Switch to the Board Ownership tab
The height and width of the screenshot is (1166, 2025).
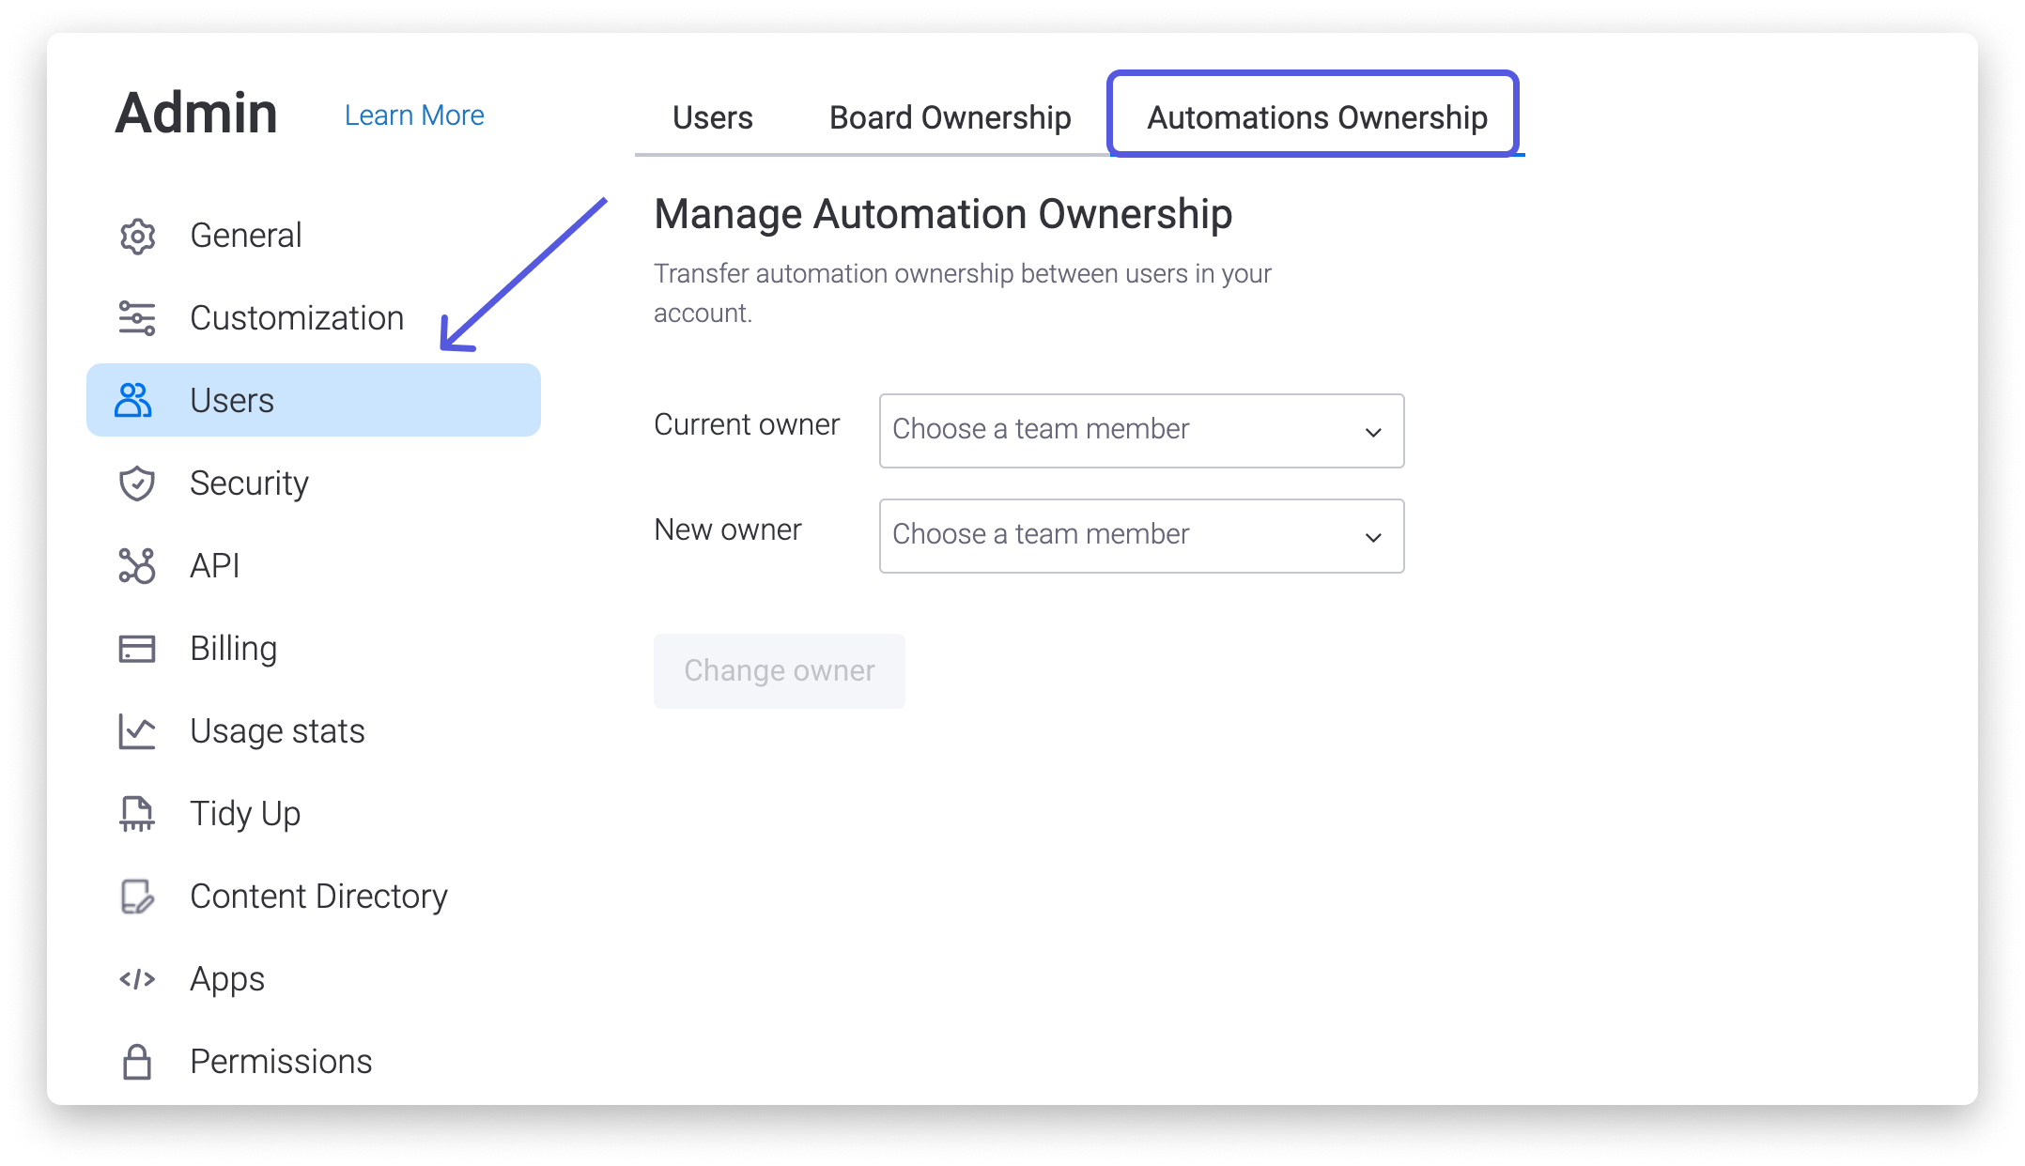pos(950,117)
